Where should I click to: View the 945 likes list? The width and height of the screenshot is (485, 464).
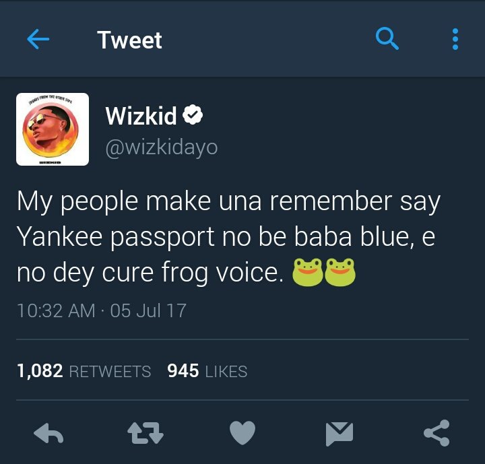(x=207, y=370)
